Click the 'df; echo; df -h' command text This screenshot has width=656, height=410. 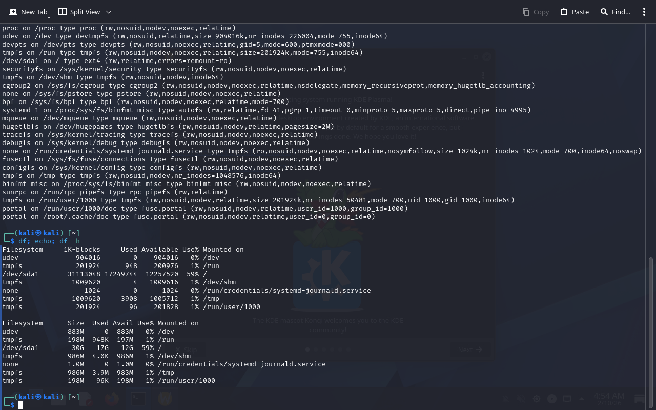coord(49,241)
